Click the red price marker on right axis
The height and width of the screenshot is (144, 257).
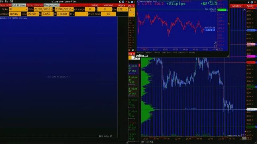(x=251, y=62)
